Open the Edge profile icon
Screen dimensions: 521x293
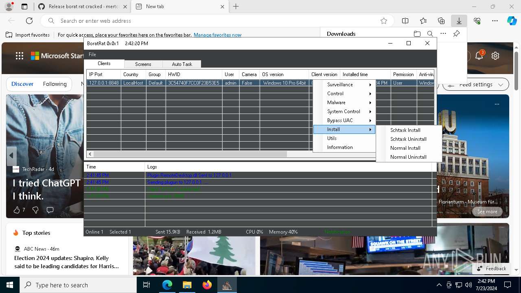(x=9, y=7)
